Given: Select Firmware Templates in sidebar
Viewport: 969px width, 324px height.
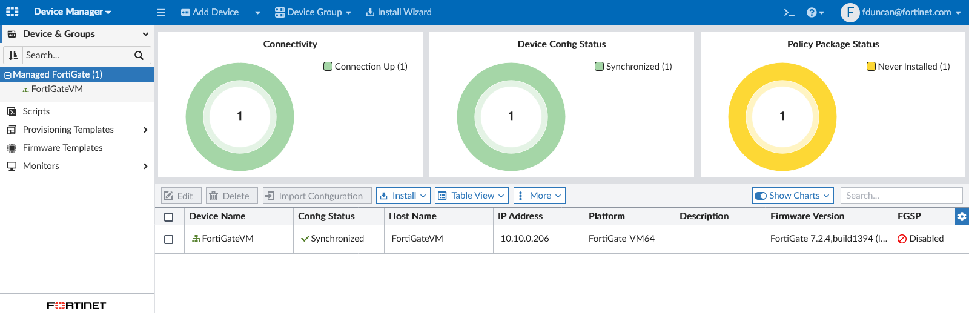Looking at the screenshot, I should (x=62, y=148).
